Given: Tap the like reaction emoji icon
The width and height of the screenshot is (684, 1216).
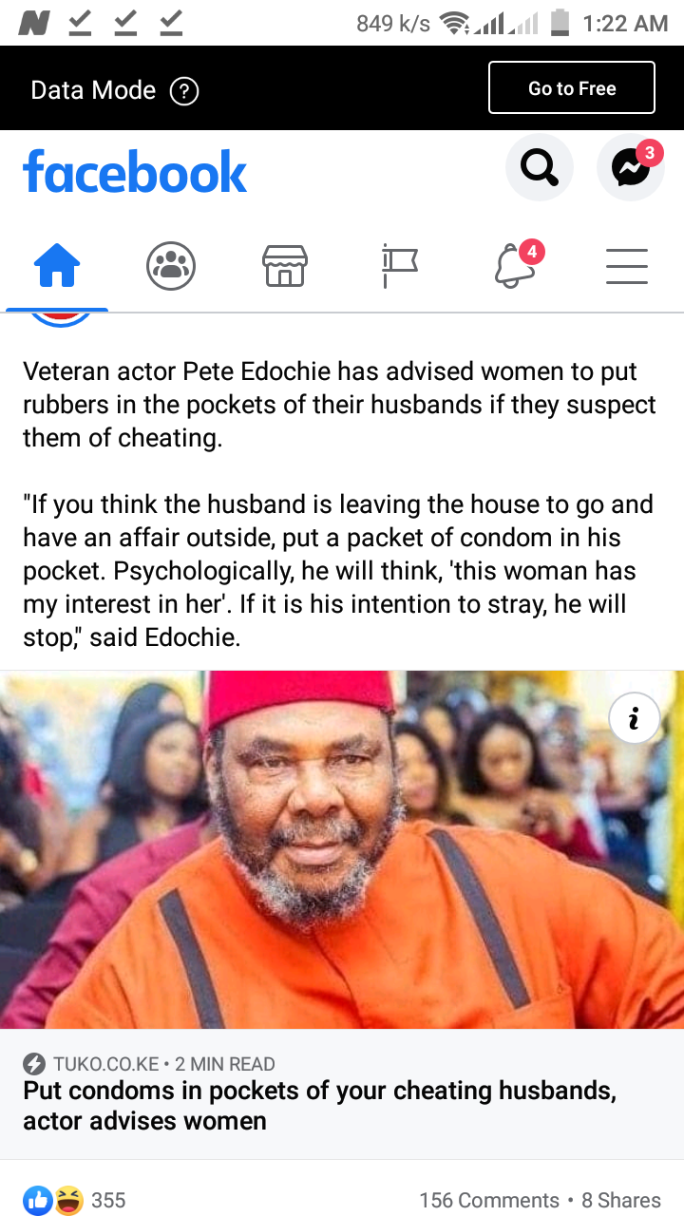Looking at the screenshot, I should pyautogui.click(x=39, y=1200).
